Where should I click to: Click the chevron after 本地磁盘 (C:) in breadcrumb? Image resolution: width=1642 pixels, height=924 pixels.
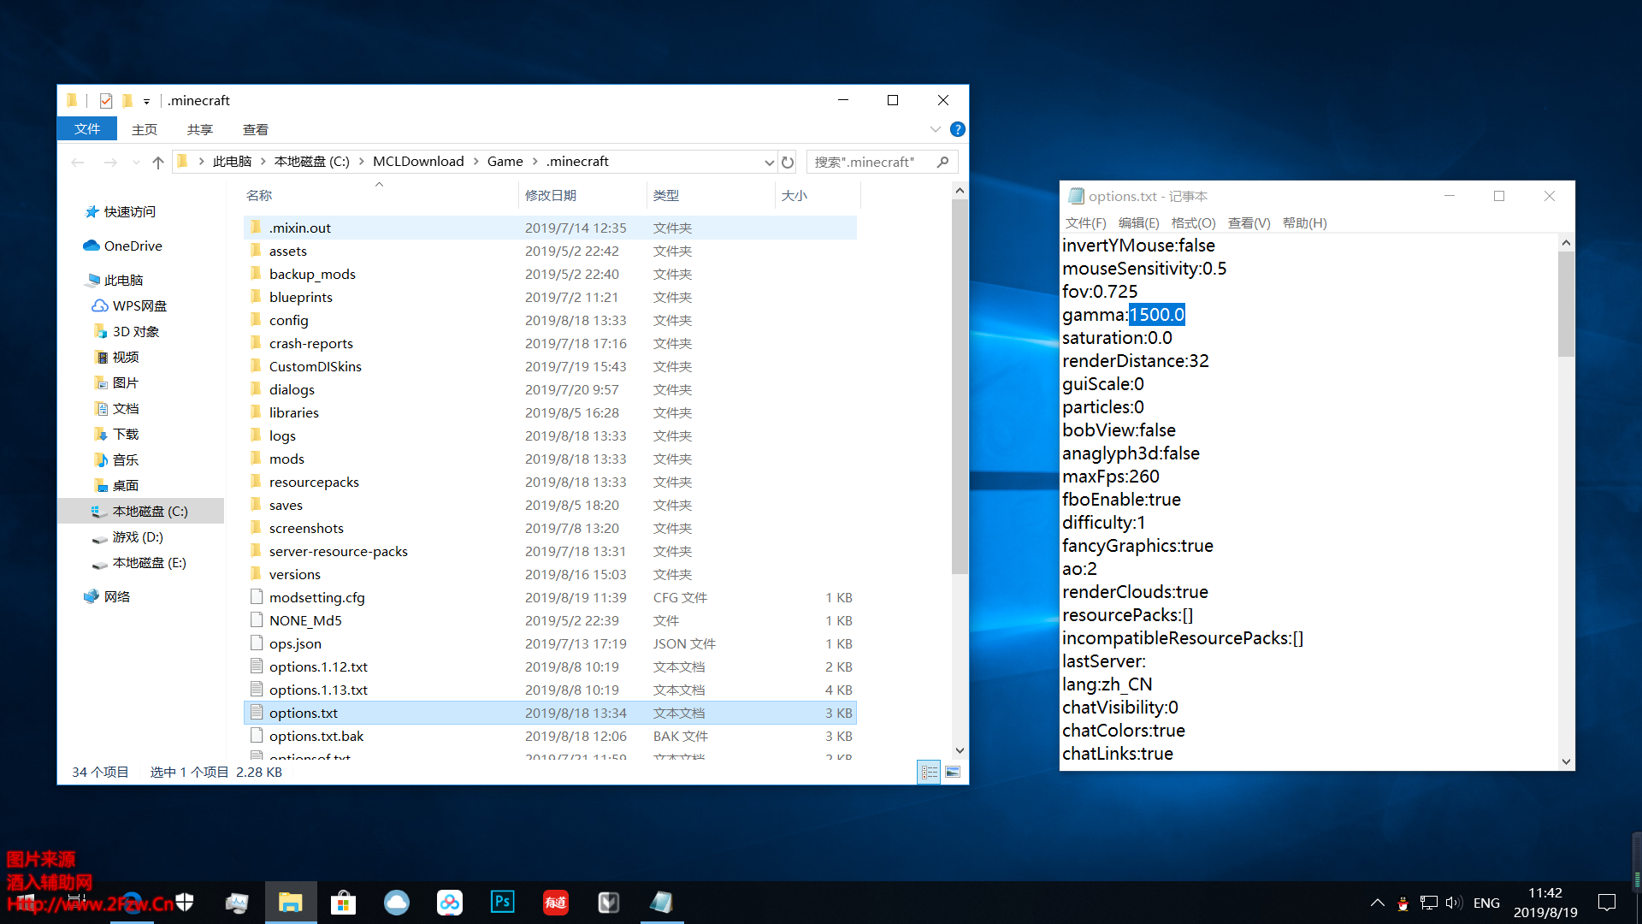362,162
